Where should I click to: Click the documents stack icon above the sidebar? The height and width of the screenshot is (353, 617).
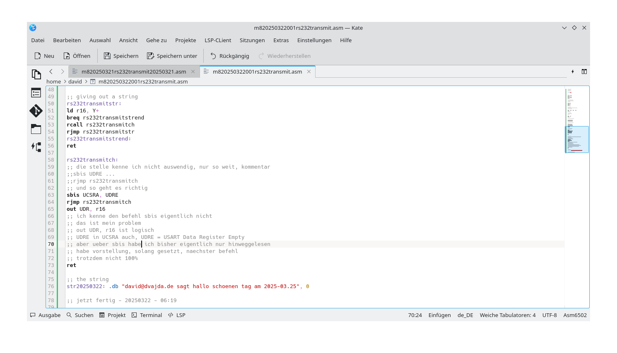(x=36, y=74)
